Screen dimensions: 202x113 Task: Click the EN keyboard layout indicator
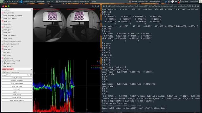(166, 2)
